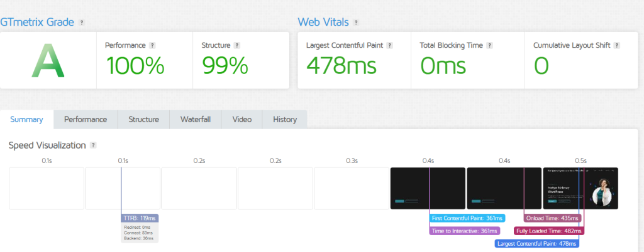Click the Cumulative Layout Shift value 0

(541, 65)
